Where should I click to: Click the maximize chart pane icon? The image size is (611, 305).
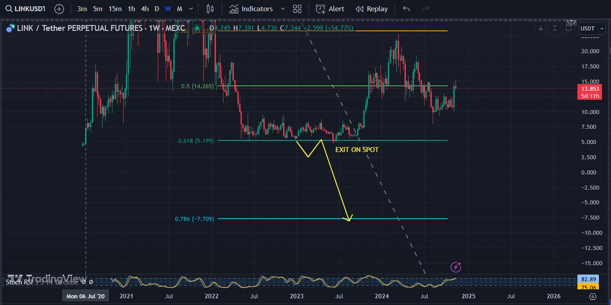point(569,28)
